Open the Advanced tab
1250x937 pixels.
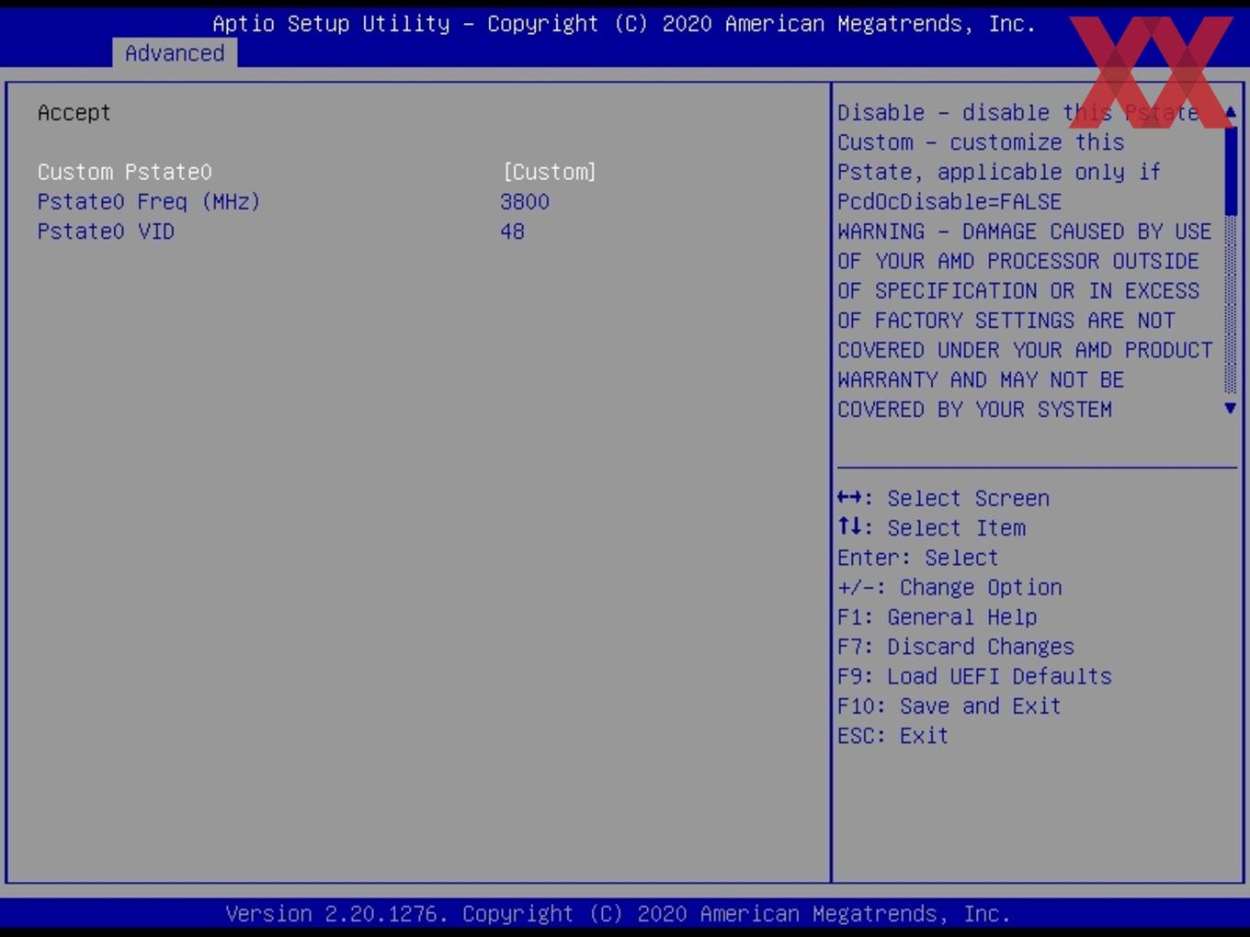(175, 53)
